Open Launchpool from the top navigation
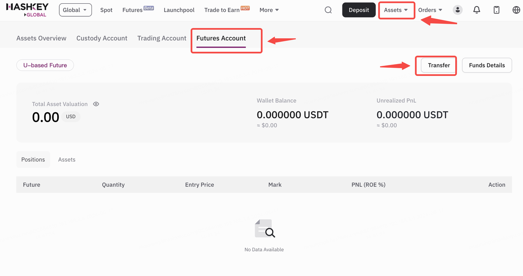The width and height of the screenshot is (523, 276). click(x=179, y=10)
